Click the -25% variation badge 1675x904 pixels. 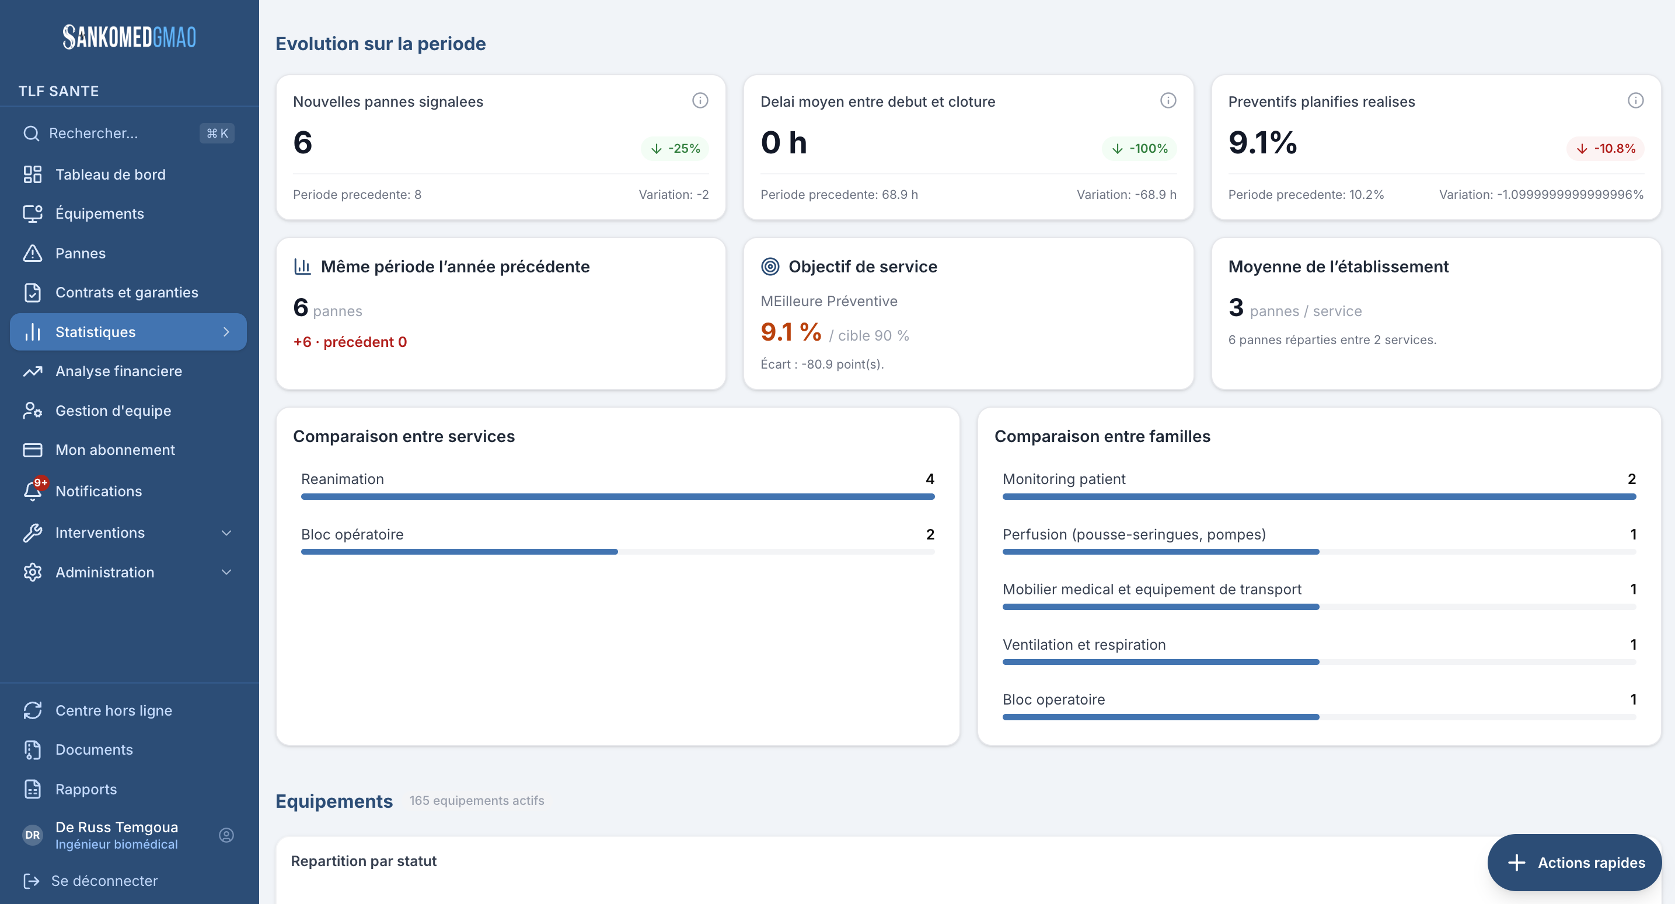(675, 148)
